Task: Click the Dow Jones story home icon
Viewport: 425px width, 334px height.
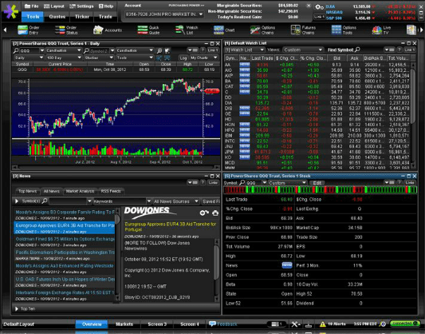Action: [x=215, y=213]
